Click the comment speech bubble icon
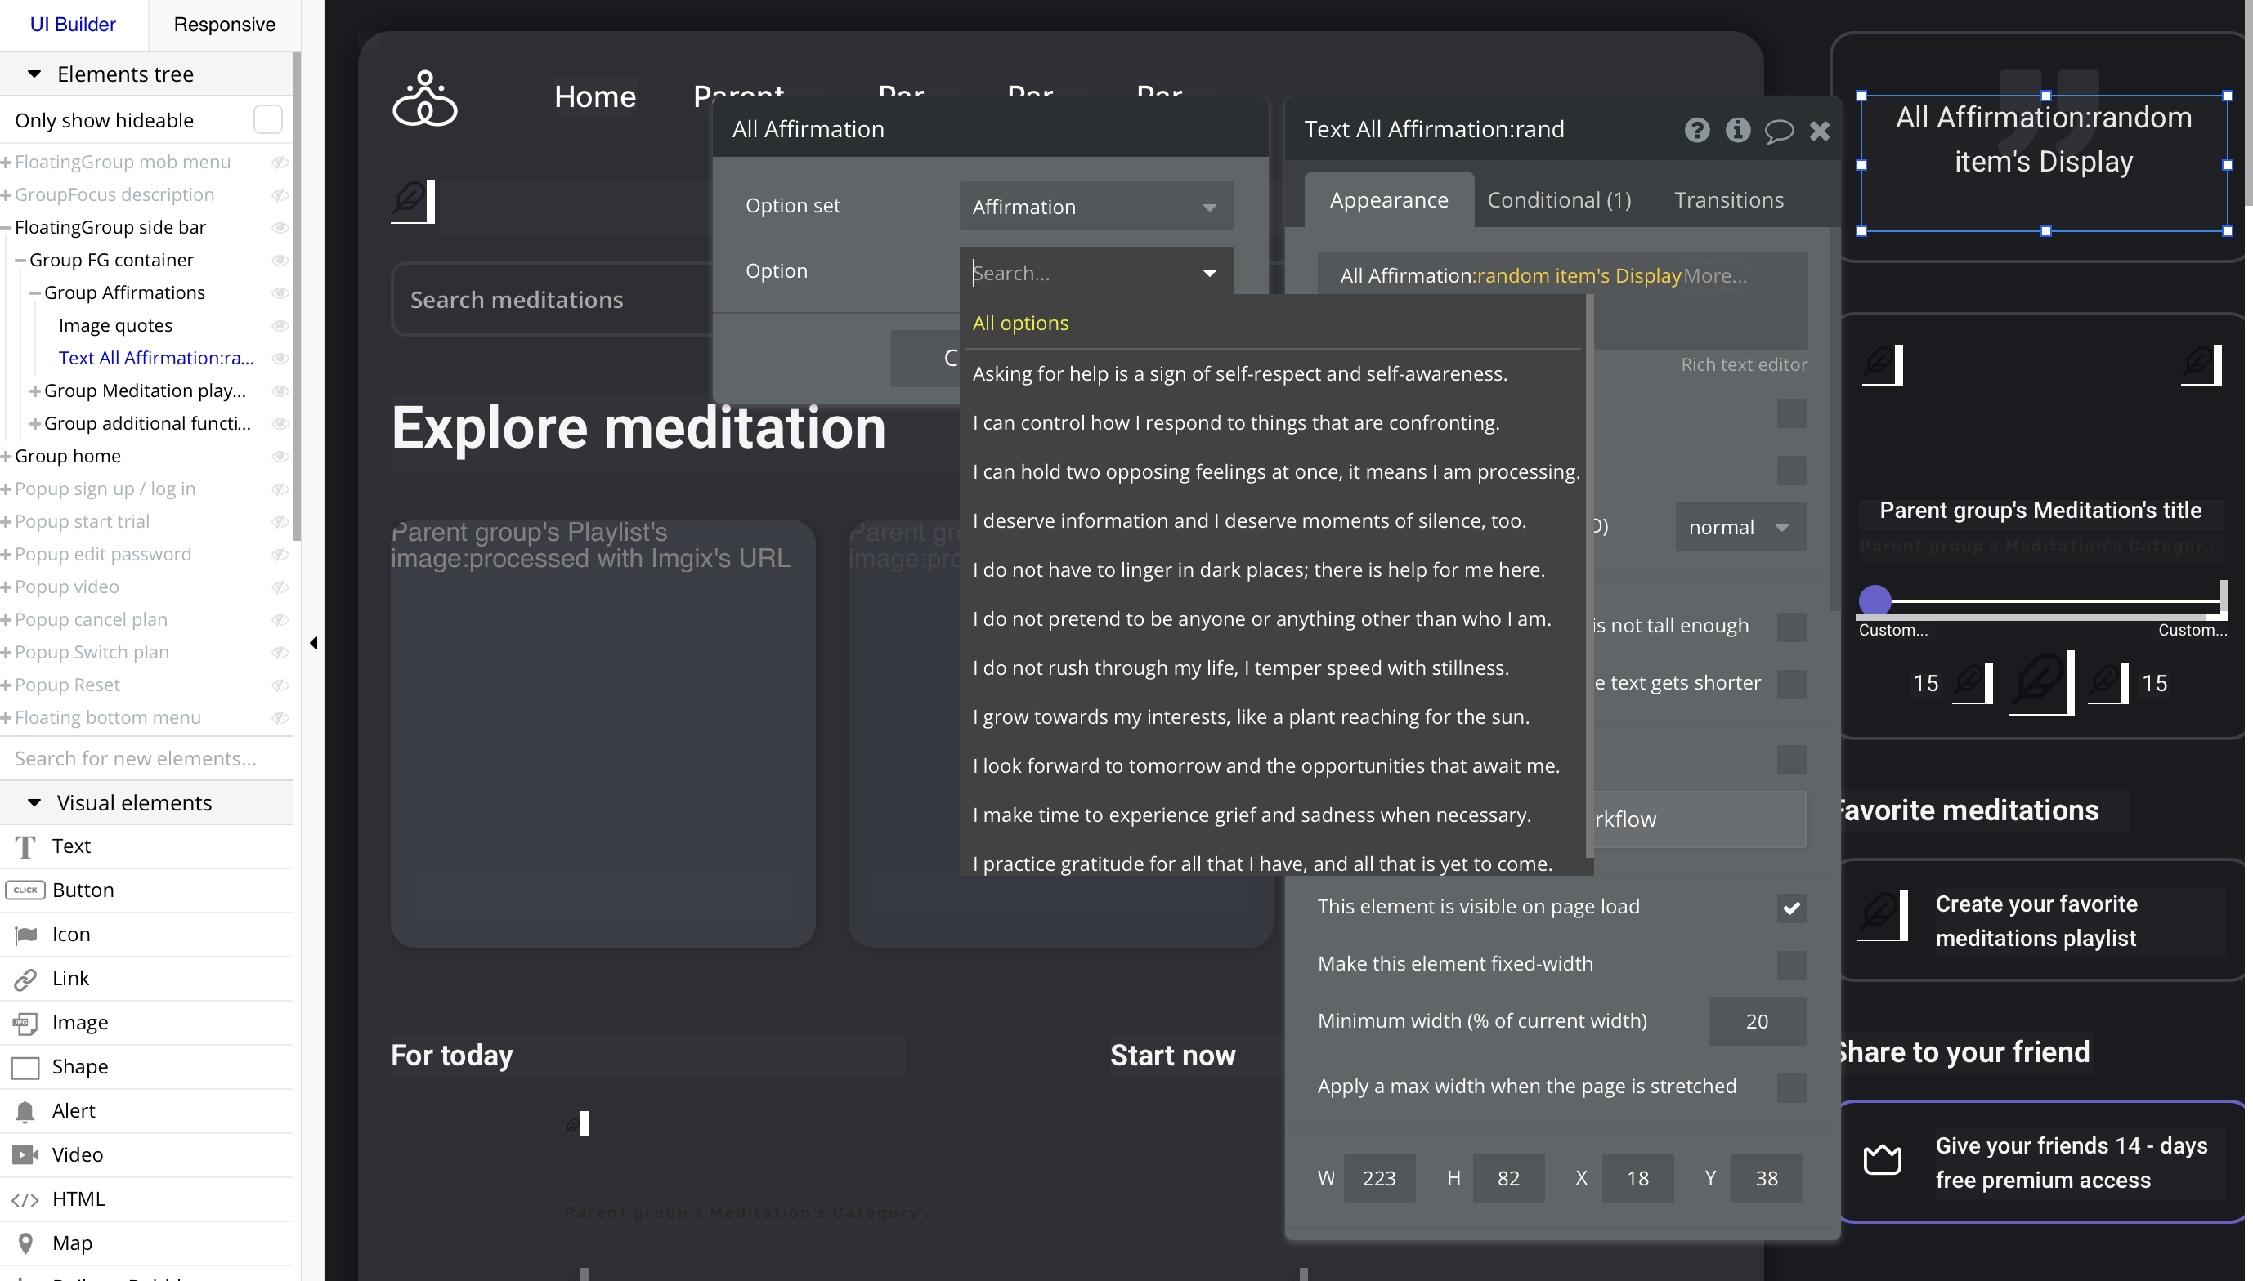This screenshot has width=2253, height=1281. pyautogui.click(x=1779, y=130)
